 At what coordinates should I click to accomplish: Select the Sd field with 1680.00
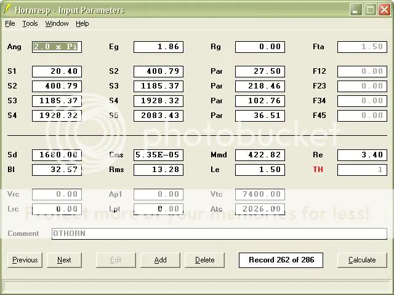57,155
